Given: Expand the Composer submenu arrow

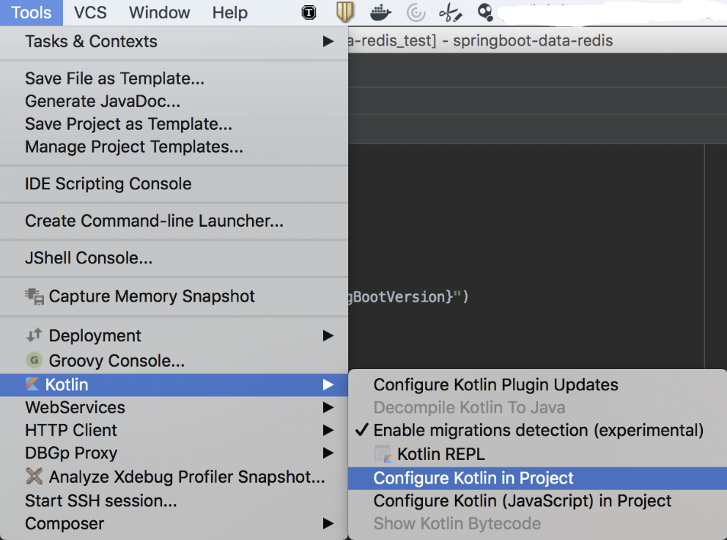Looking at the screenshot, I should (x=328, y=523).
